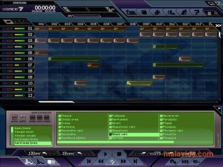This screenshot has height=167, width=223.
Task: Toggle mute/solo switch on track 12
Action: pos(8,95)
